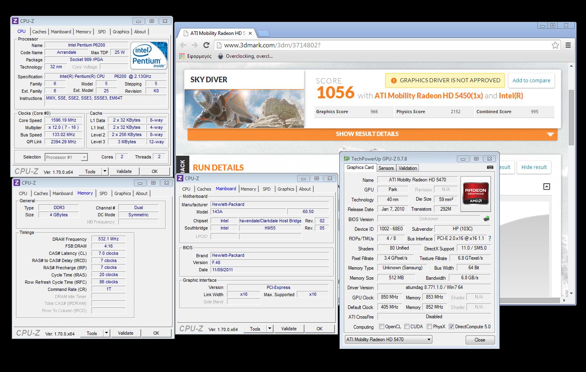Bookmark page with the star icon
This screenshot has width=586, height=372.
(x=555, y=45)
